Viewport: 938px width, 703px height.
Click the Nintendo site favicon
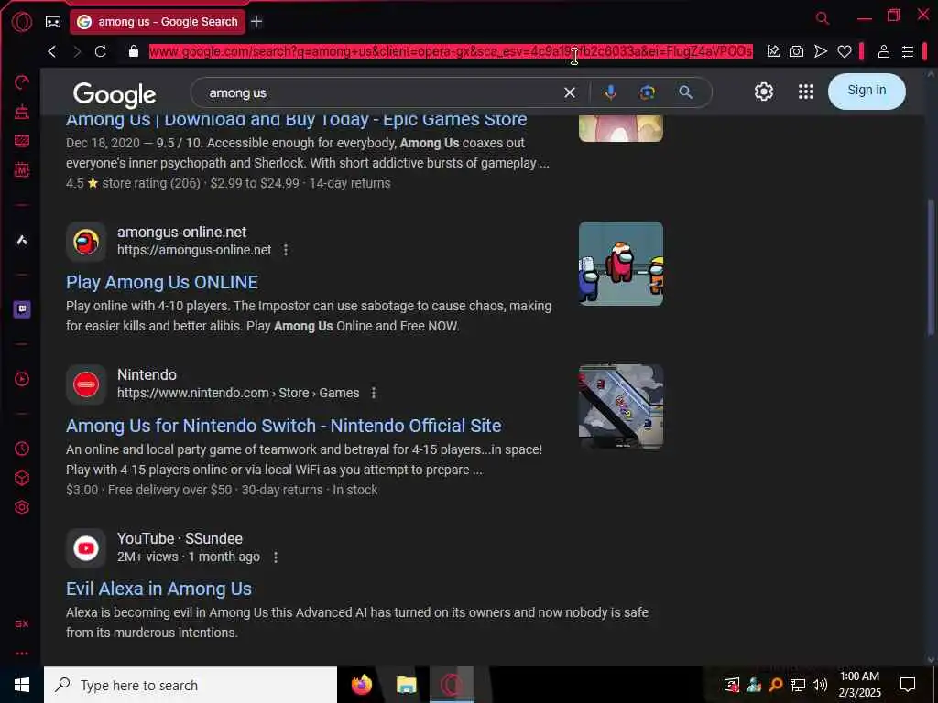tap(86, 384)
